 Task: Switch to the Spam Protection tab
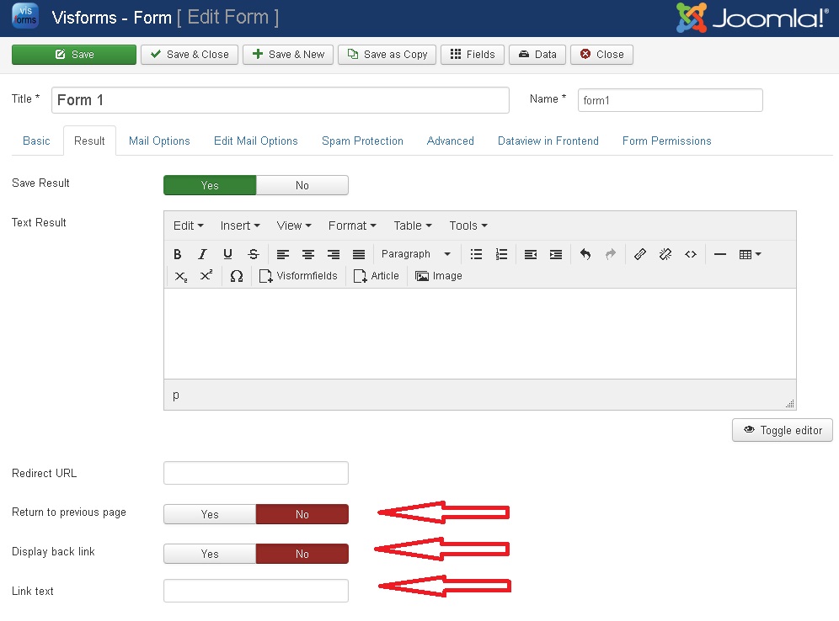[x=362, y=141]
